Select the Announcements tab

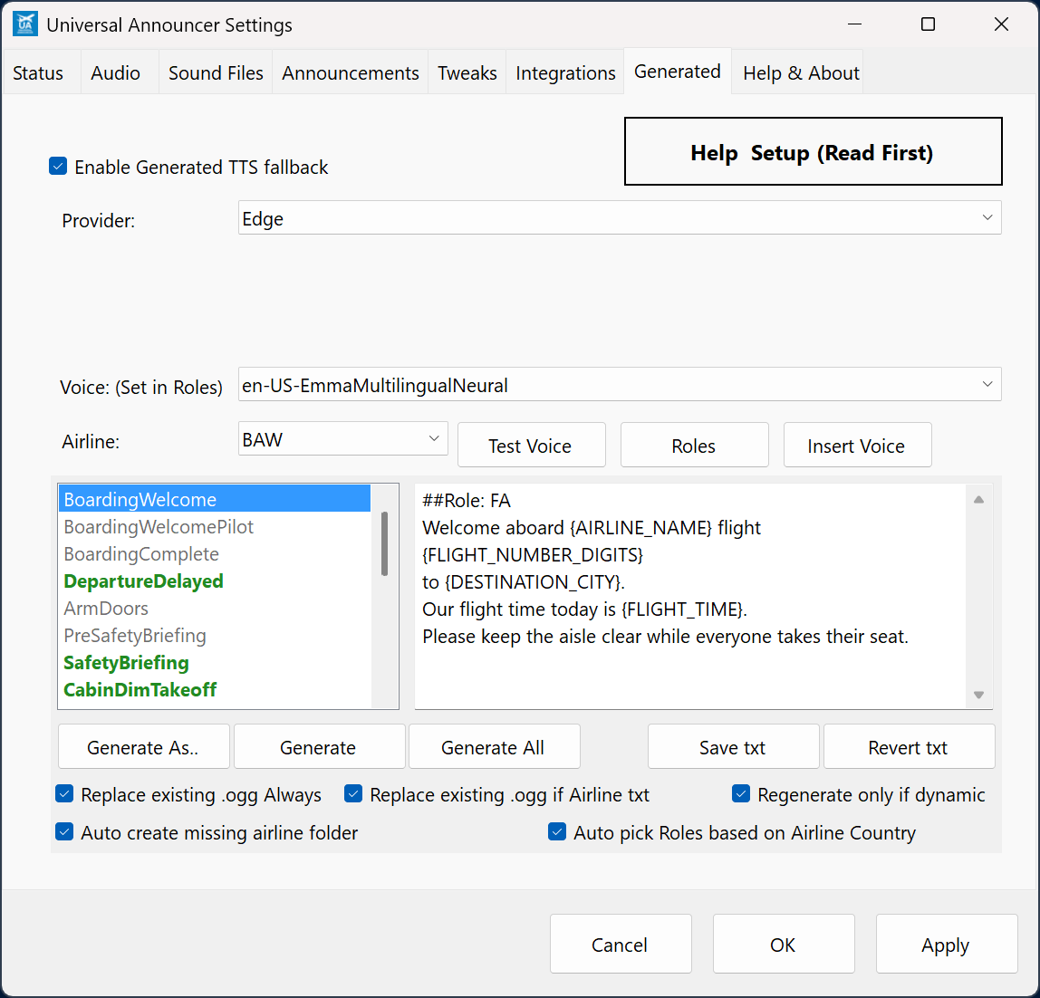351,73
